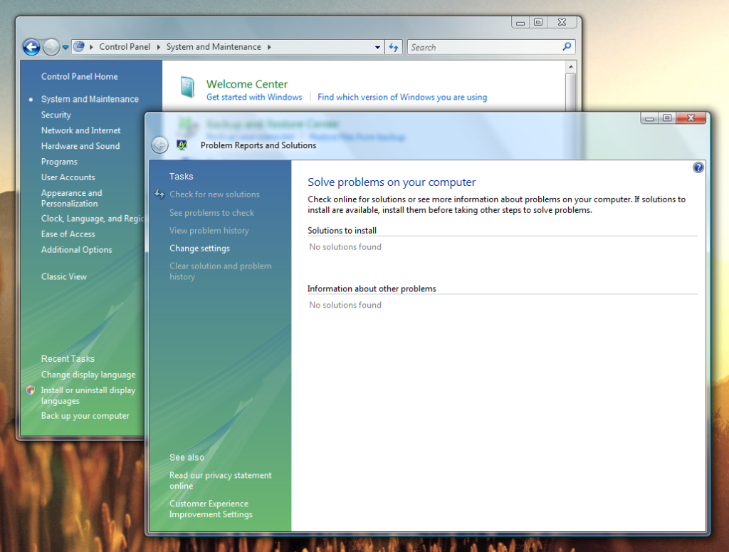Click shield icon beside Install or uninstall languages
The width and height of the screenshot is (729, 552).
point(31,390)
